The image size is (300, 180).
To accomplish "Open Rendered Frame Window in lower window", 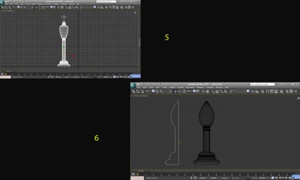I will point(291,91).
